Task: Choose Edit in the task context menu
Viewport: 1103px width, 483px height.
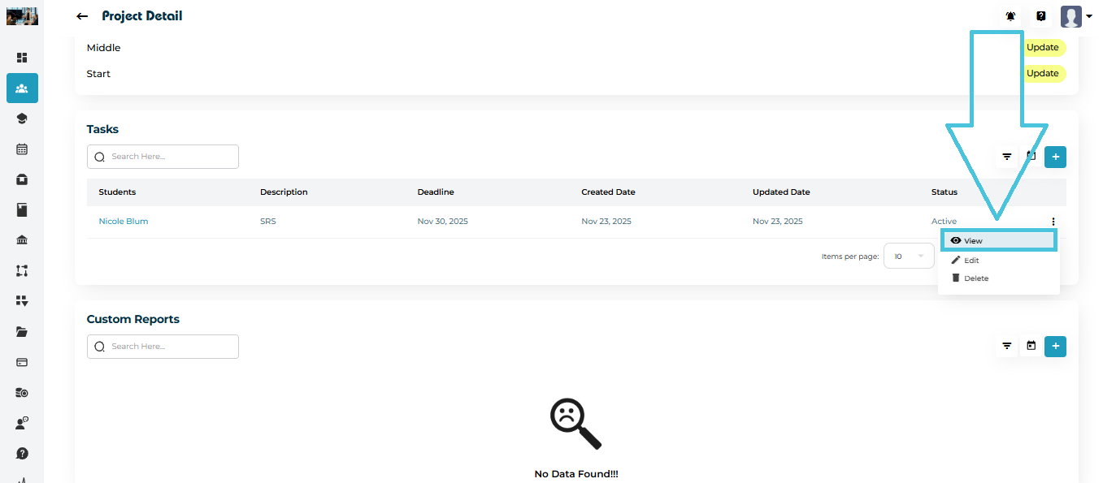Action: [971, 261]
